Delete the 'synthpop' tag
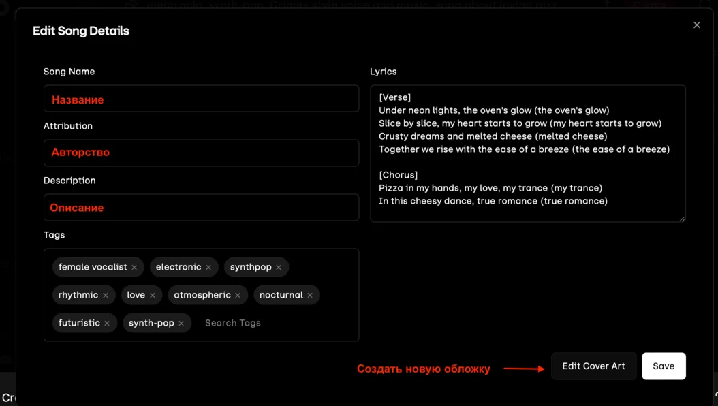 pyautogui.click(x=279, y=268)
